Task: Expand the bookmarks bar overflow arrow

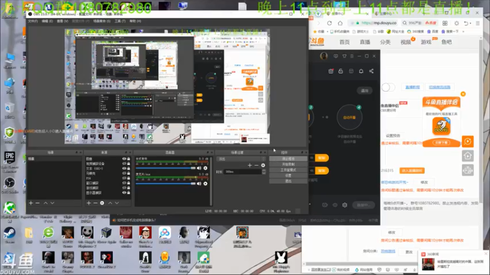Action: coord(463,32)
